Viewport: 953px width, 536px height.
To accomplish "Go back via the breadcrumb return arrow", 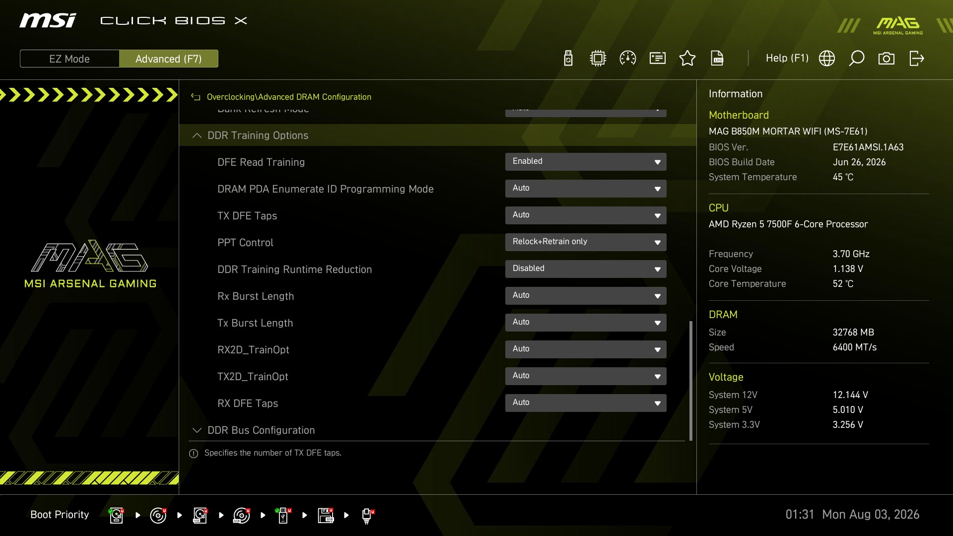I will pos(196,97).
